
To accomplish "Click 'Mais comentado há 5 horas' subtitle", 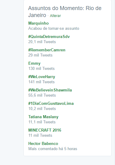I will coord(53,149).
